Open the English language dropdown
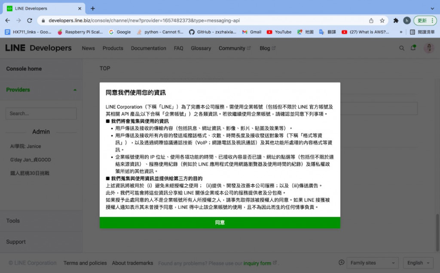The image size is (440, 273). [x=418, y=263]
